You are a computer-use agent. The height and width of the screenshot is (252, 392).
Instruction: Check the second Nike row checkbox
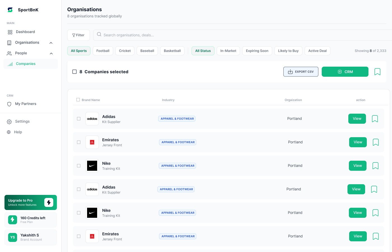pyautogui.click(x=79, y=213)
